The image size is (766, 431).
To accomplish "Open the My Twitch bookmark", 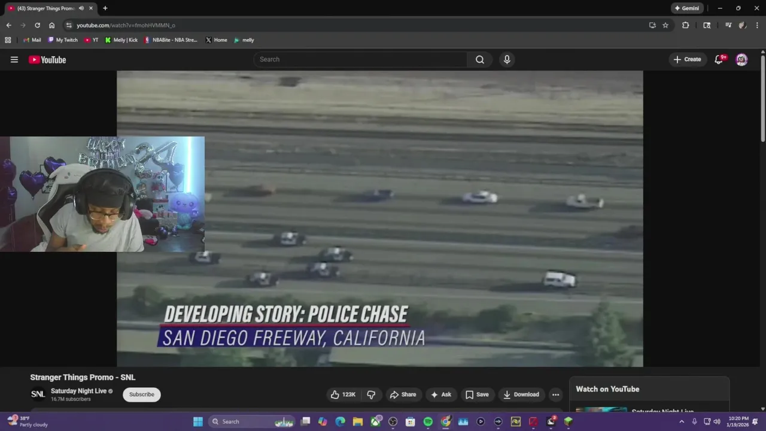I will (x=62, y=40).
